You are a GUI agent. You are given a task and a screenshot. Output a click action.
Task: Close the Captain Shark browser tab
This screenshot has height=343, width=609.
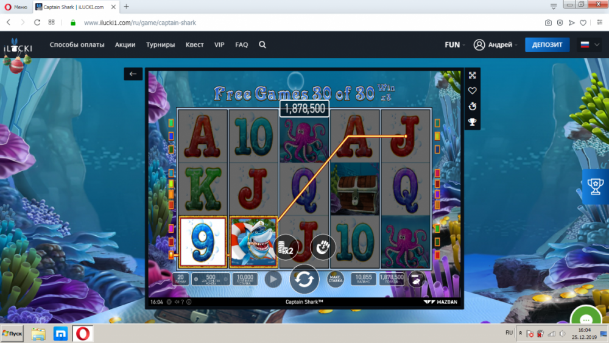[x=113, y=7]
